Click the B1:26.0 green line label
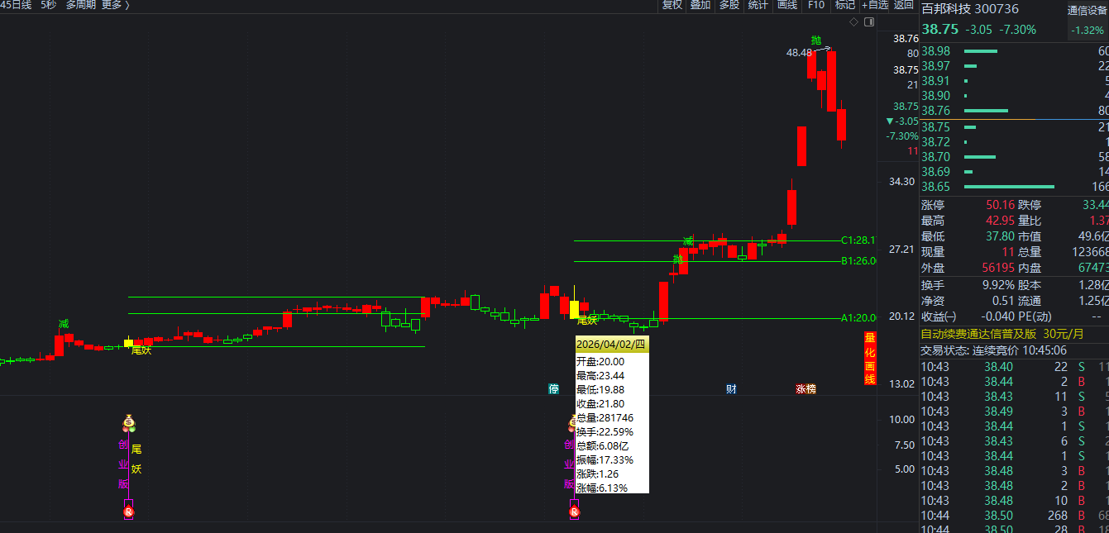This screenshot has width=1109, height=533. click(858, 261)
